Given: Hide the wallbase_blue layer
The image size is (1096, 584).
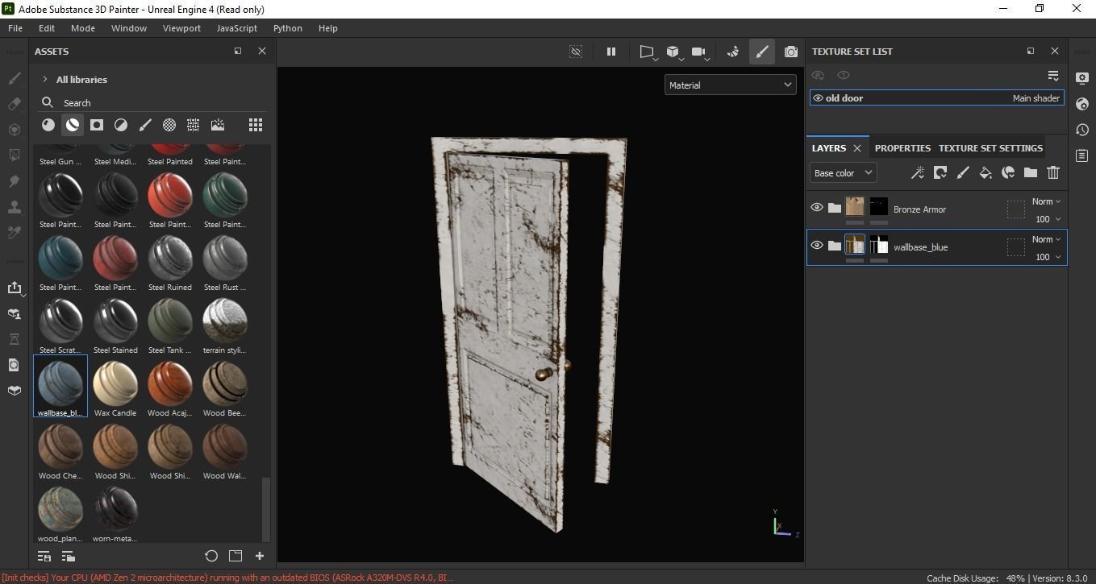Looking at the screenshot, I should pos(817,246).
